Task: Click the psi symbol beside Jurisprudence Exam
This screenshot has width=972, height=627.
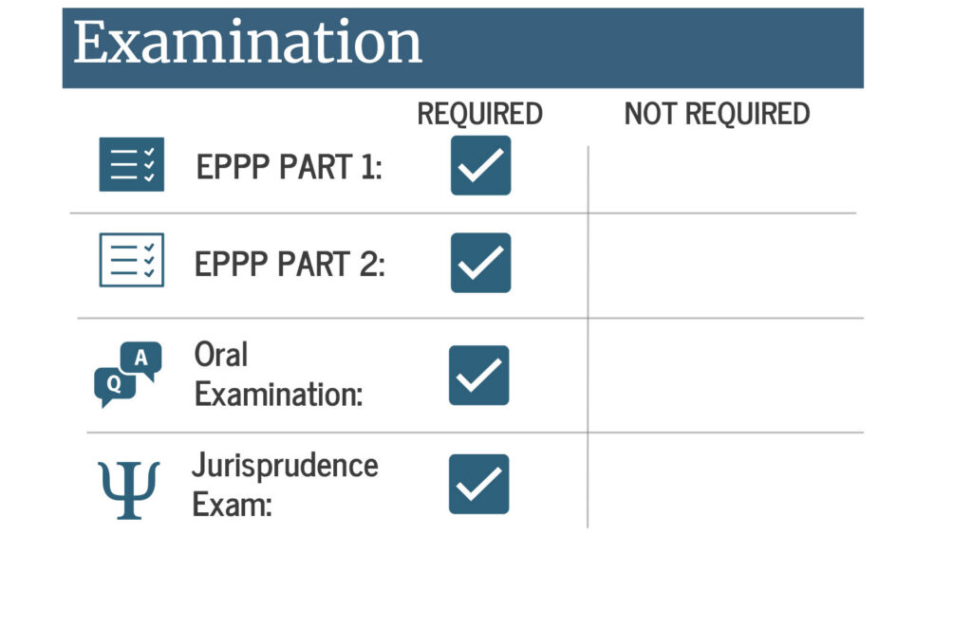Action: [x=129, y=490]
